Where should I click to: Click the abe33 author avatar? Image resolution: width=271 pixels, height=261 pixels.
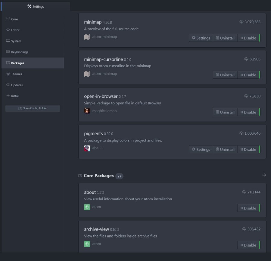pyautogui.click(x=87, y=148)
